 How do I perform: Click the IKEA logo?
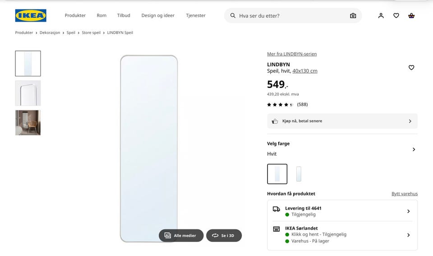[31, 15]
